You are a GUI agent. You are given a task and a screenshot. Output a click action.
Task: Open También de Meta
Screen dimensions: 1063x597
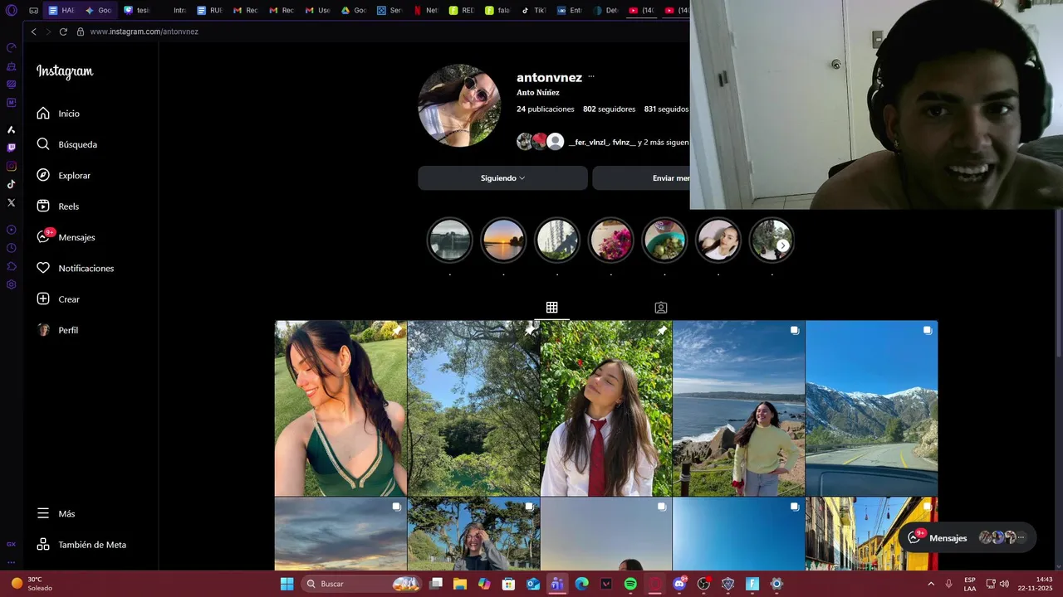click(x=81, y=545)
